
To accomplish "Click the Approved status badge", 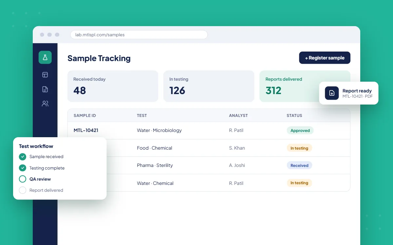I will click(x=300, y=131).
